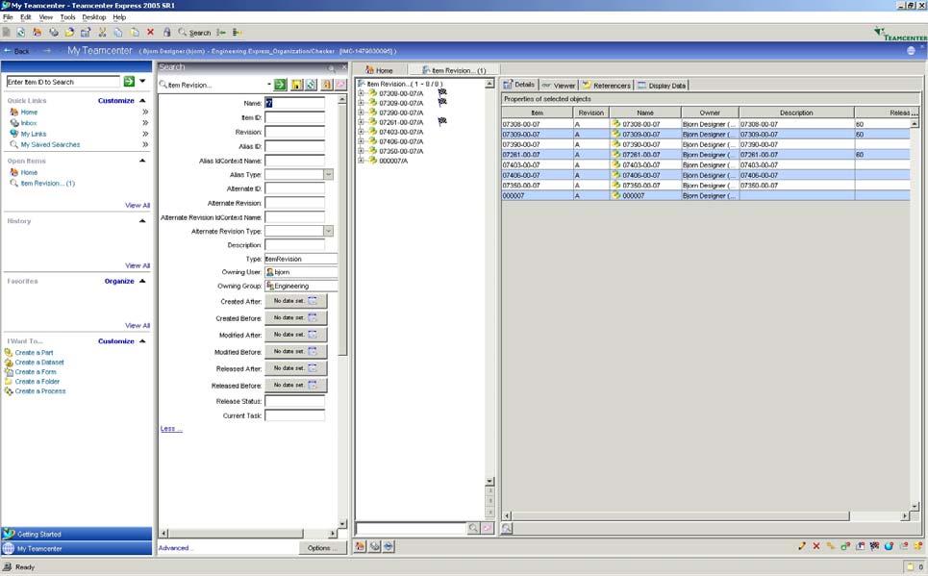
Task: Collapse the Quick Links section
Action: point(142,101)
